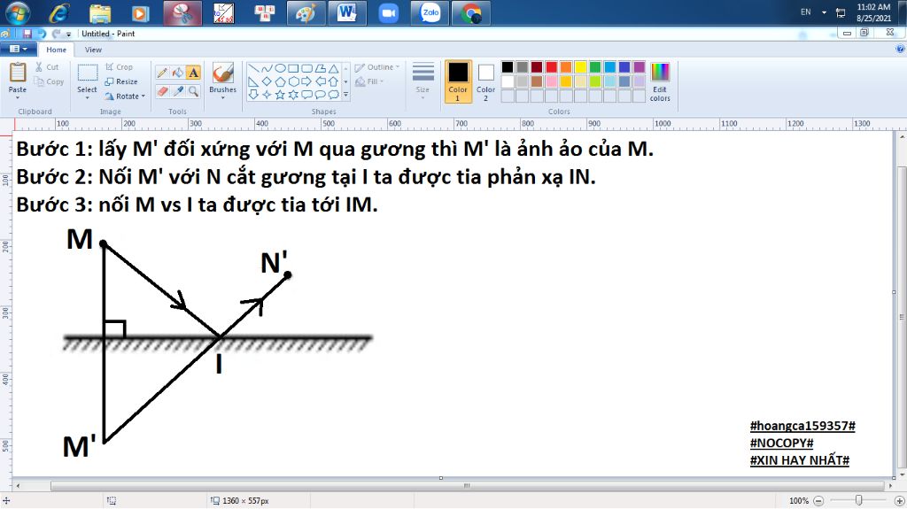Open the Size line thickness dropdown
The image size is (907, 509).
coord(422,81)
